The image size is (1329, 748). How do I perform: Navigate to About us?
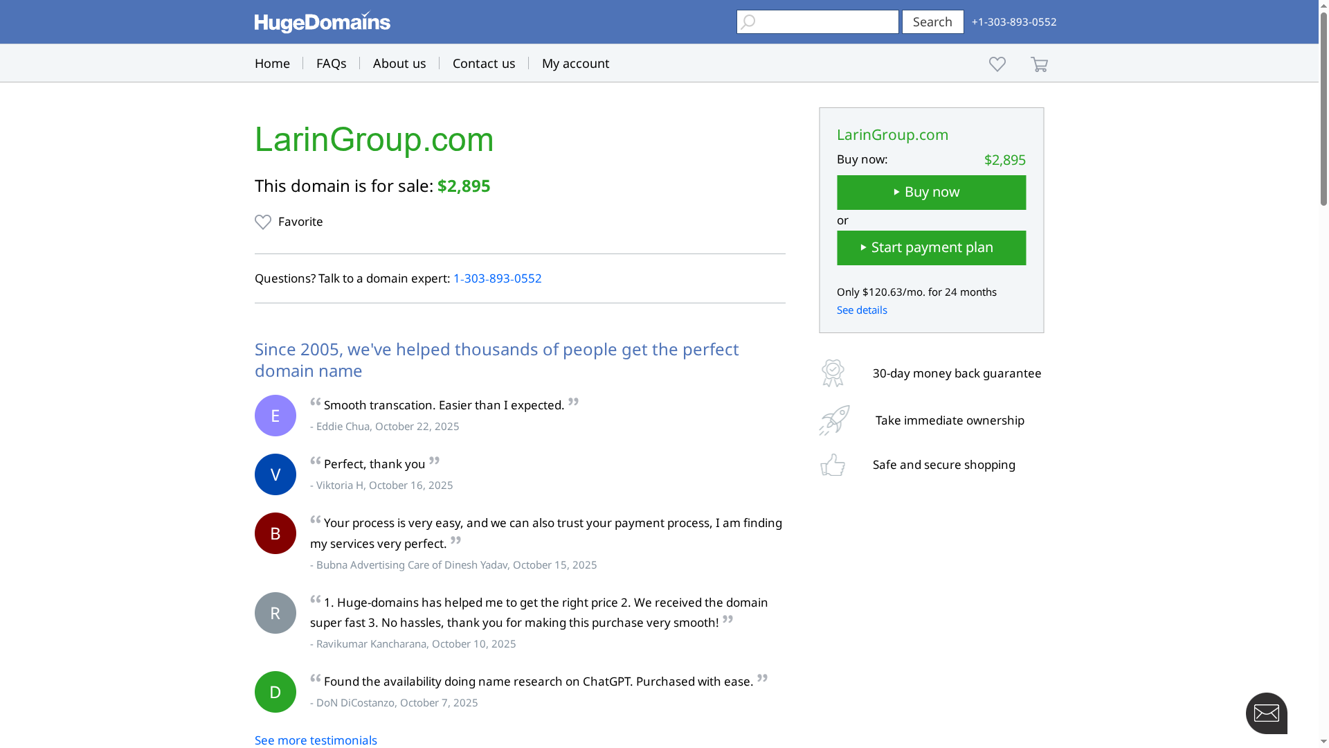click(399, 63)
